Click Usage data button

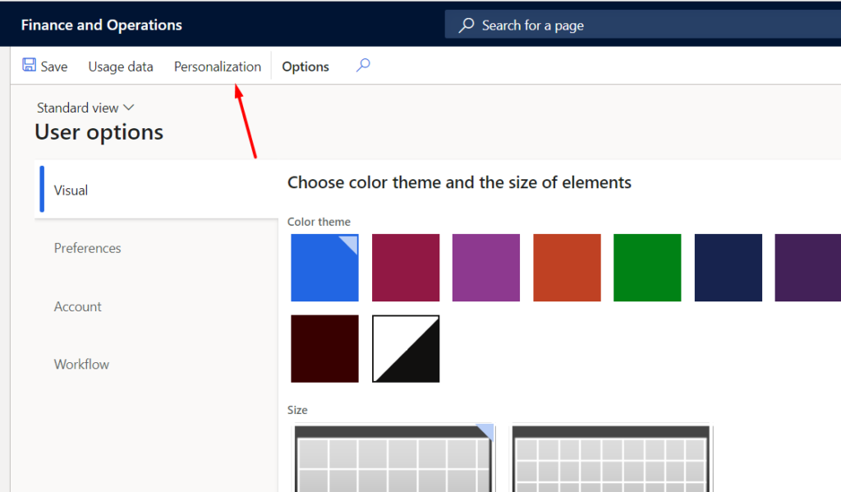coord(121,67)
